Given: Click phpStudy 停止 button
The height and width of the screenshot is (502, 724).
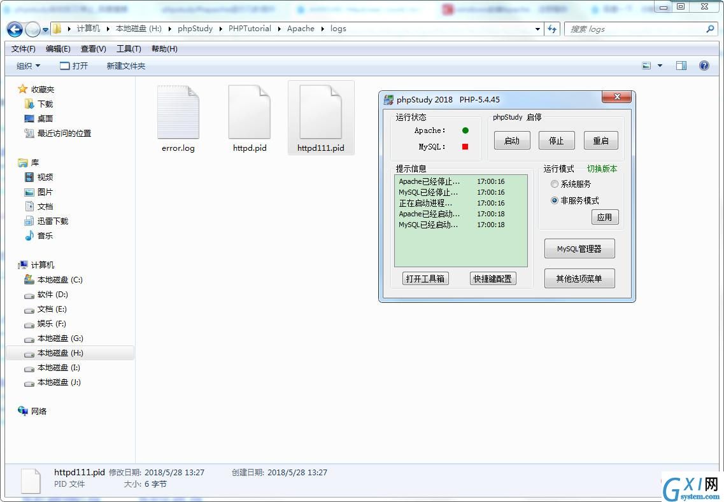Looking at the screenshot, I should tap(557, 141).
